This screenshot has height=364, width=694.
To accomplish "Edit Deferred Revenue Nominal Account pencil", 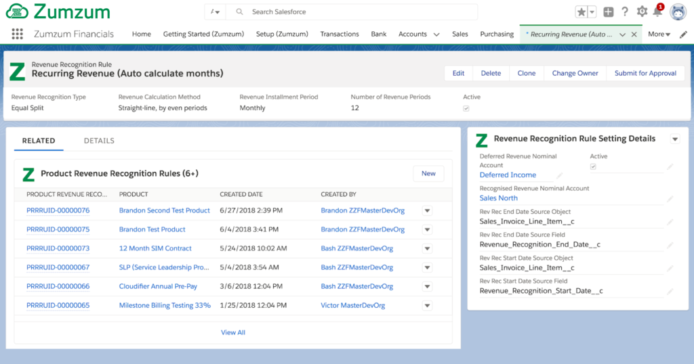I will click(x=559, y=175).
